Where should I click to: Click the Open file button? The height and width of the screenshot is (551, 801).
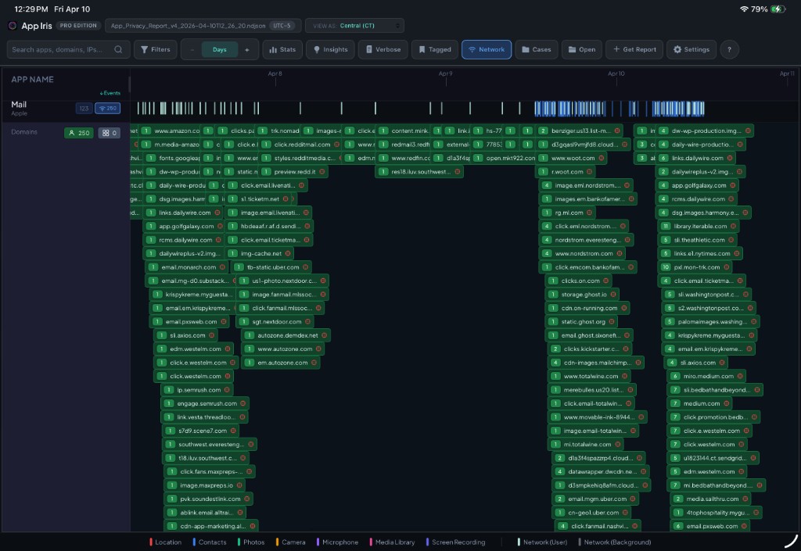tap(582, 49)
